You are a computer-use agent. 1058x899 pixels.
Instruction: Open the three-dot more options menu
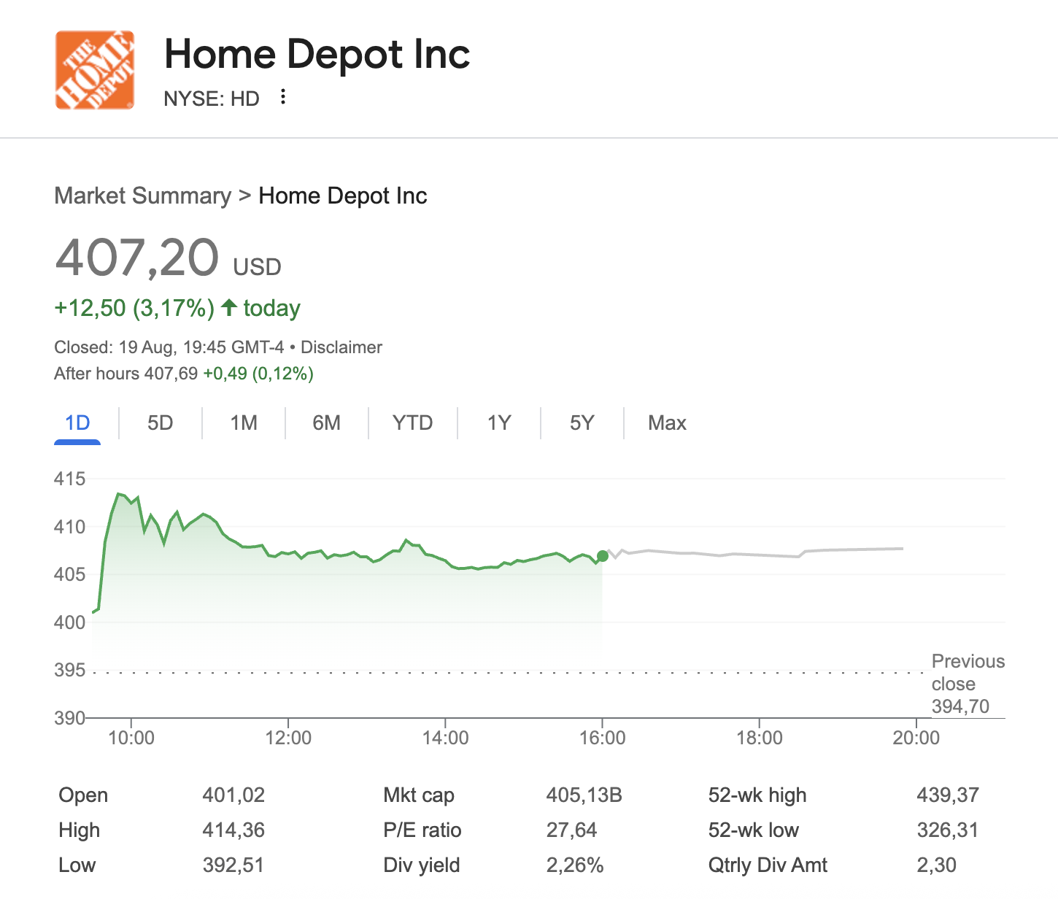(283, 97)
